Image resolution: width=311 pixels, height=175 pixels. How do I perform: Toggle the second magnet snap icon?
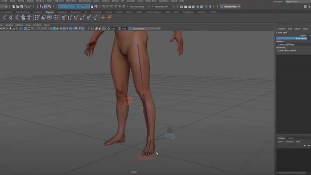click(x=108, y=6)
